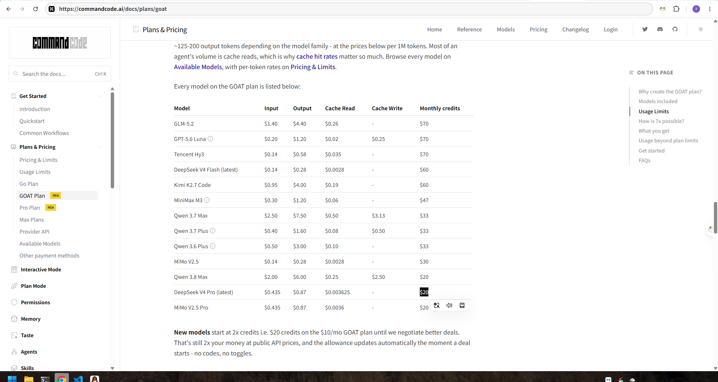View site information icon in address bar
The height and width of the screenshot is (382, 718).
[52, 9]
